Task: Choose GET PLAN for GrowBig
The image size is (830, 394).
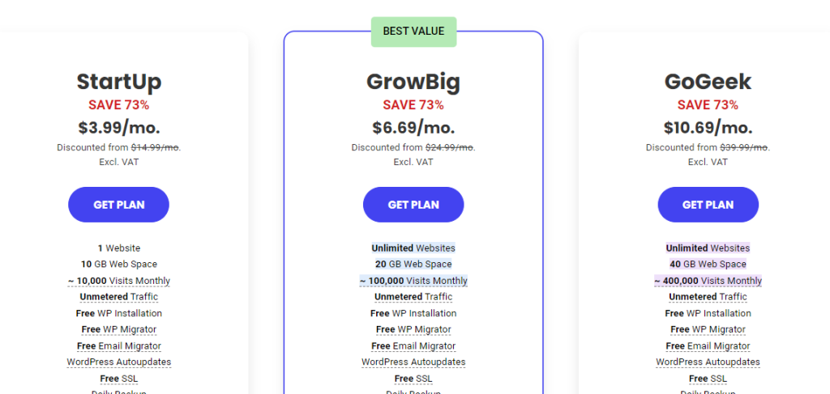Action: click(413, 205)
